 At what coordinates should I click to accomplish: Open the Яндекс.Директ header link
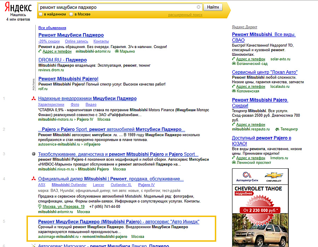coord(245,27)
